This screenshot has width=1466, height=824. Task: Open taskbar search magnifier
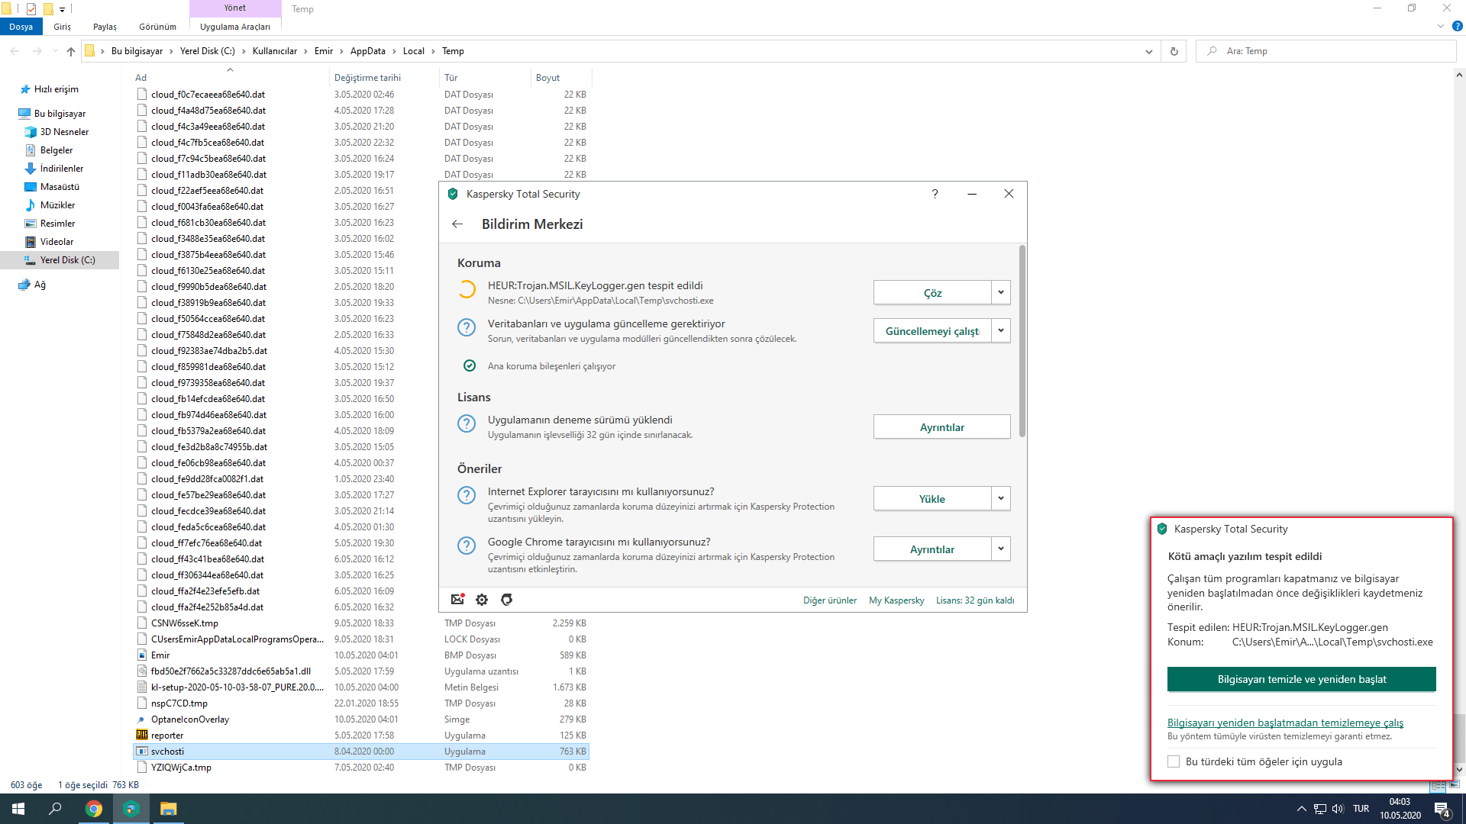click(55, 809)
